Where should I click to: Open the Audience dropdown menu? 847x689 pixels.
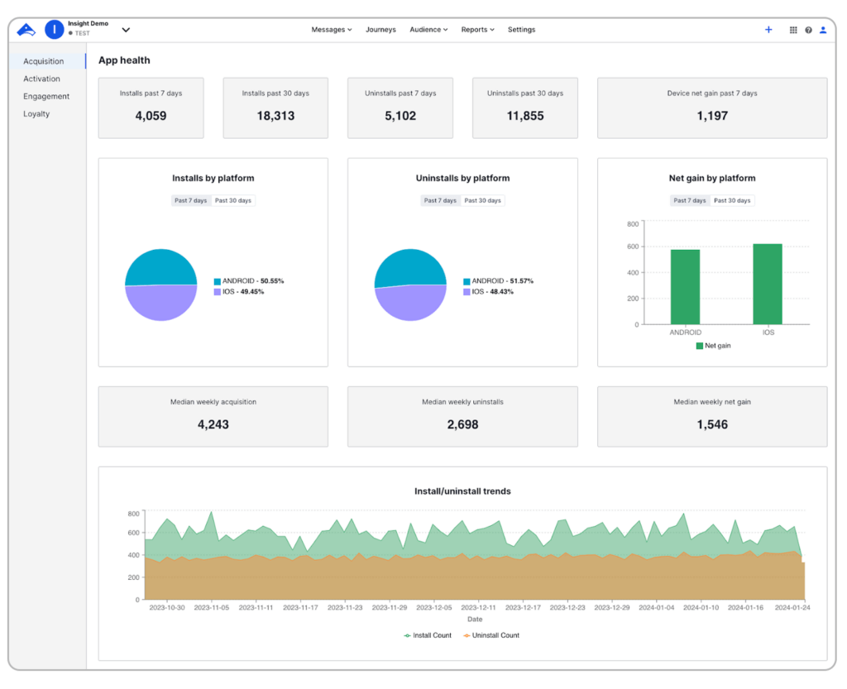(x=428, y=30)
